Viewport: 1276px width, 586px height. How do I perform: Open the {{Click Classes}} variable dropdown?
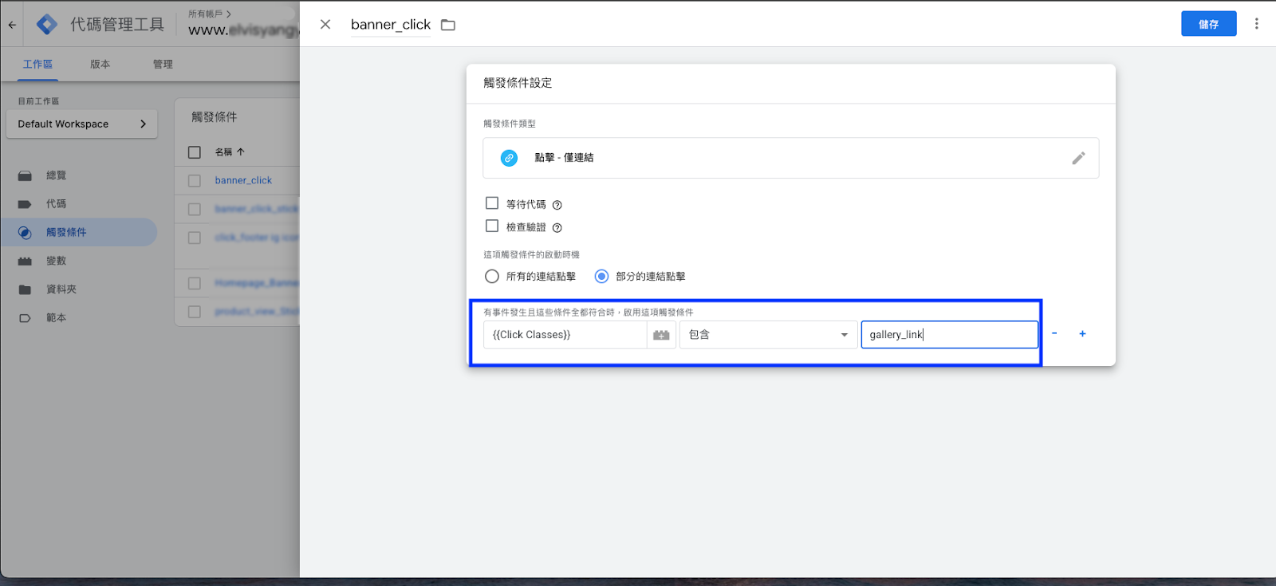coord(565,335)
